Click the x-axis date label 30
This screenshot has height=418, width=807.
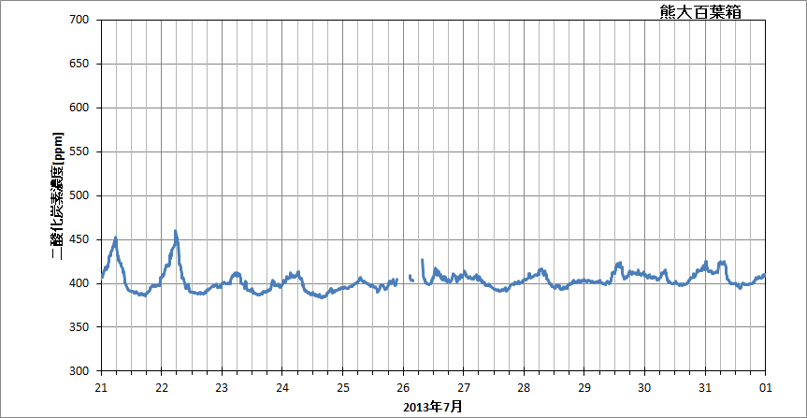coord(645,387)
